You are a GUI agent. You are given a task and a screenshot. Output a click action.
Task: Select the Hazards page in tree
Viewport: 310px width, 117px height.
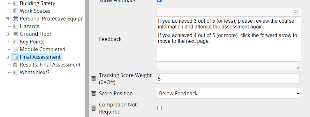[x=29, y=26]
